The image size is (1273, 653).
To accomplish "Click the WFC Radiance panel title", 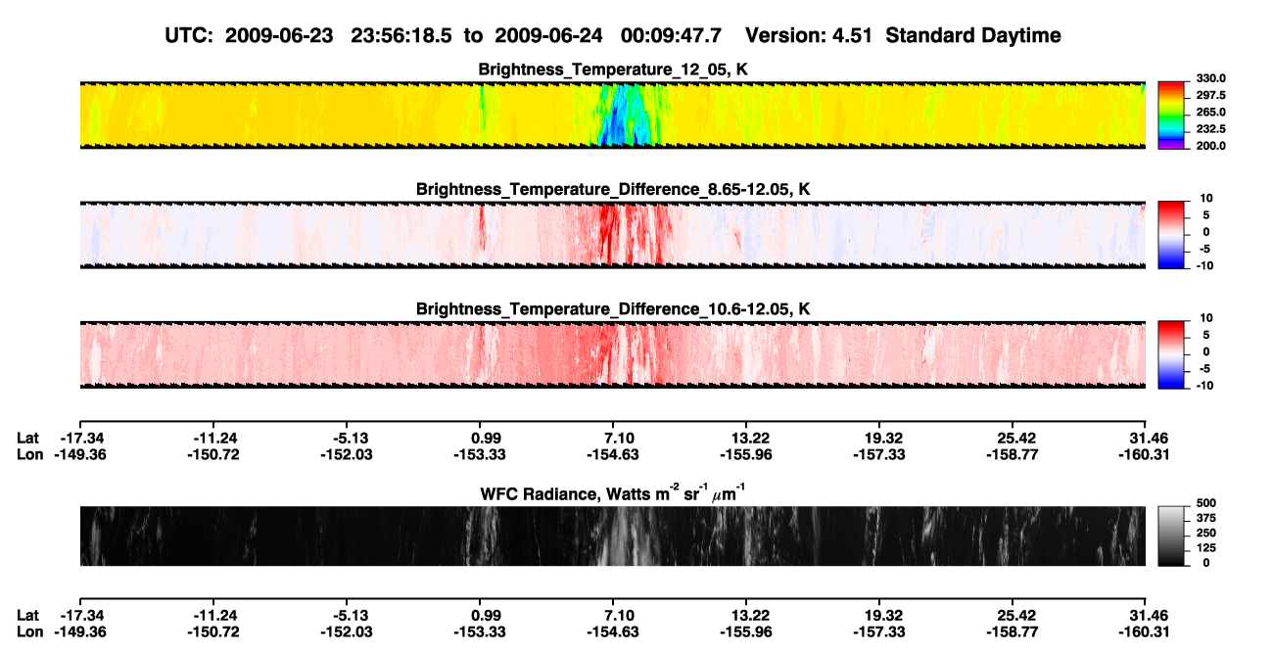I will coord(613,492).
